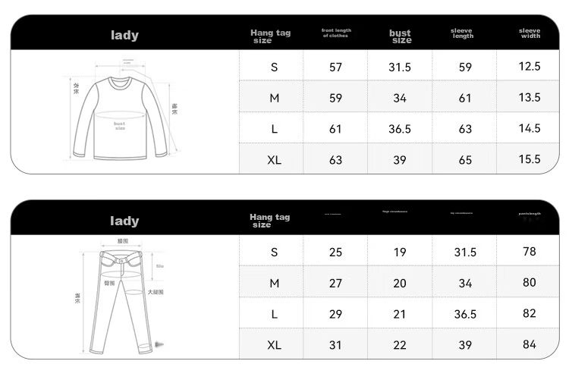The image size is (569, 386).
Task: Click the waist value 25 for pants size S
Action: pyautogui.click(x=335, y=252)
